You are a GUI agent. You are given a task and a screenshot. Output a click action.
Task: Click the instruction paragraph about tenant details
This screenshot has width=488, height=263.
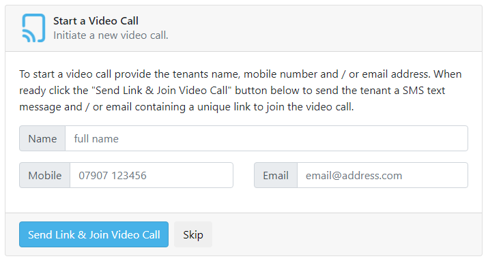(x=240, y=91)
